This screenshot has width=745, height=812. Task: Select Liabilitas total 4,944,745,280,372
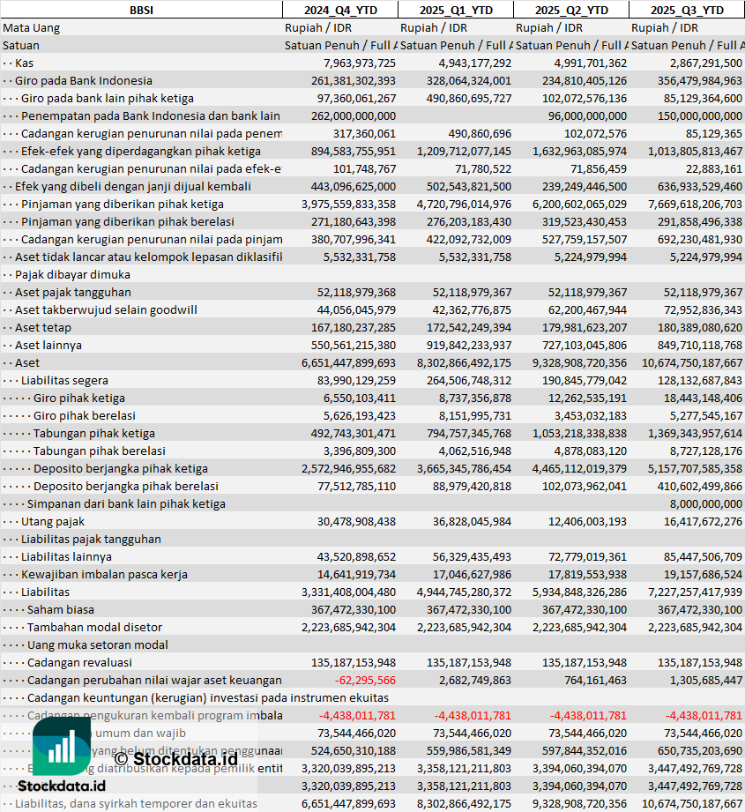pyautogui.click(x=464, y=592)
